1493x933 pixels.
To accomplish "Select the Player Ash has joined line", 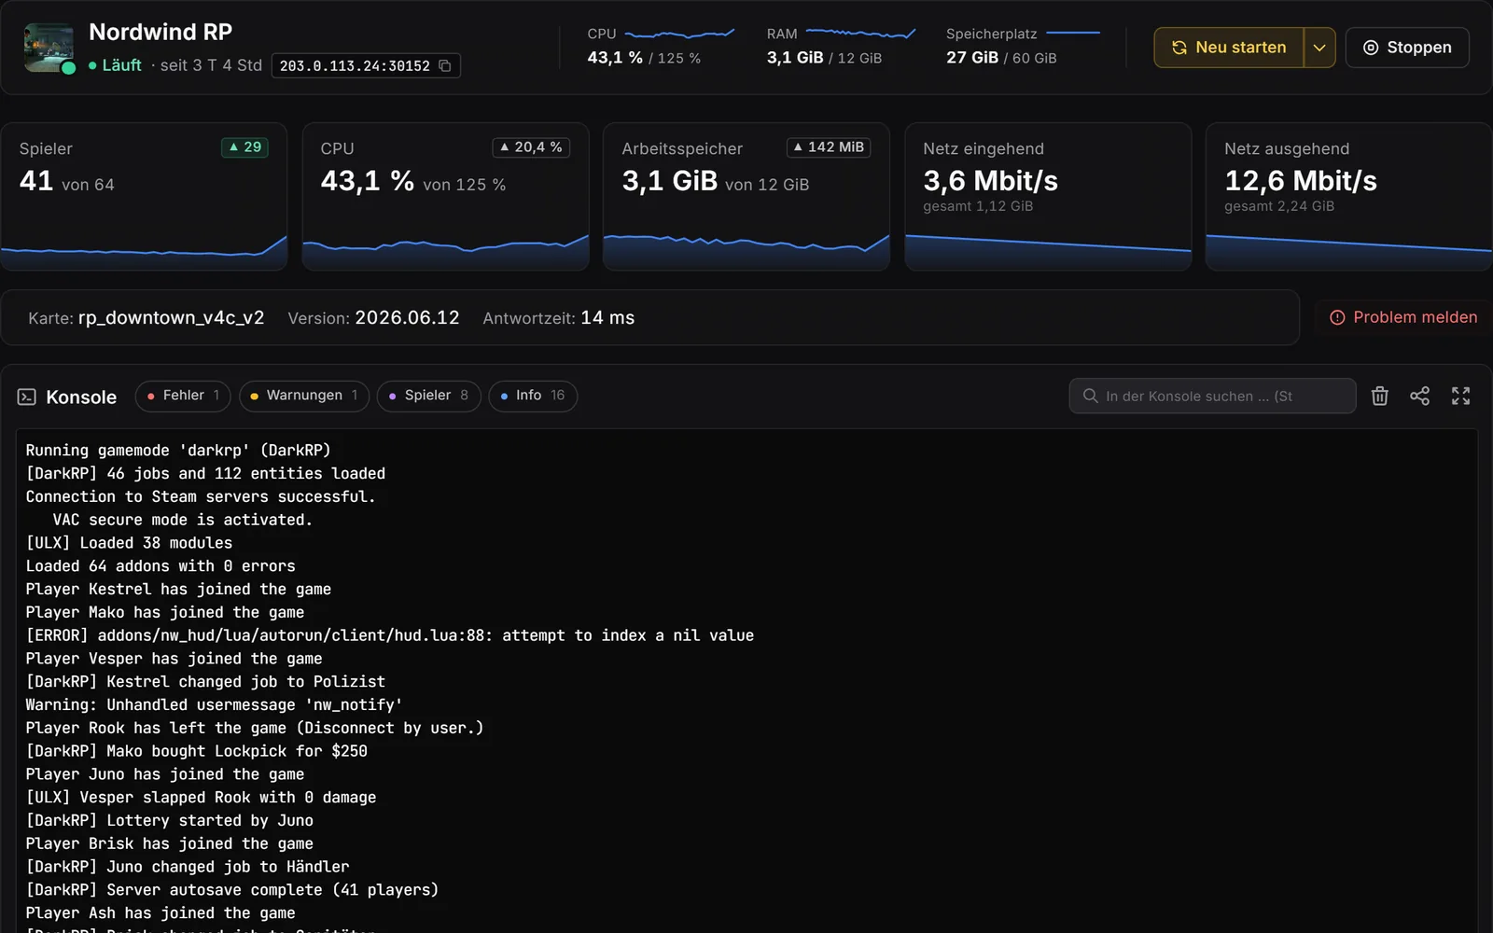I will click(160, 913).
